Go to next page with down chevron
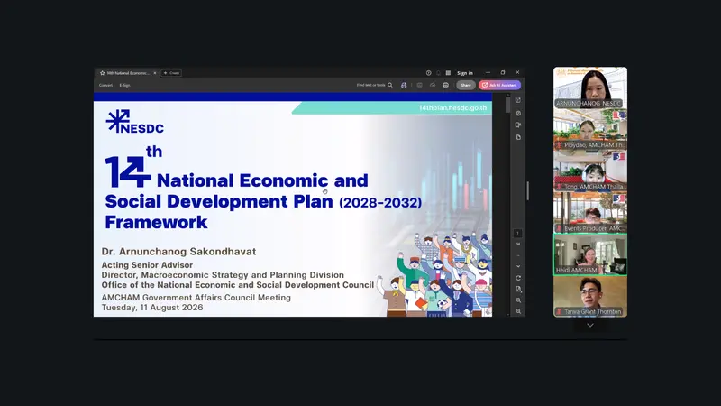 518,266
